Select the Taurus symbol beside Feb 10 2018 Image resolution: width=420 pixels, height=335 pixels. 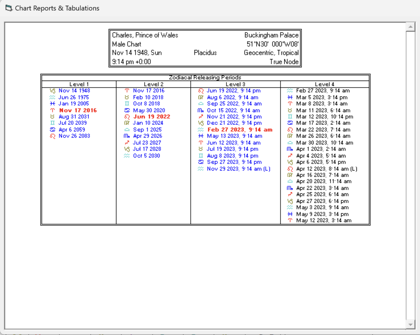pos(127,97)
